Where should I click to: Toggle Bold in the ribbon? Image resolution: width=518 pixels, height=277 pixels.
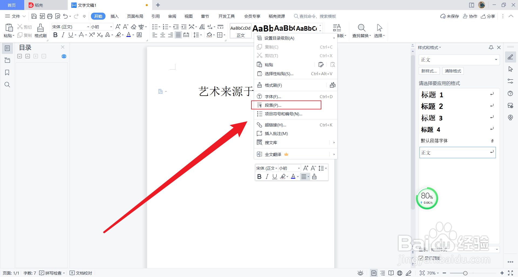55,35
